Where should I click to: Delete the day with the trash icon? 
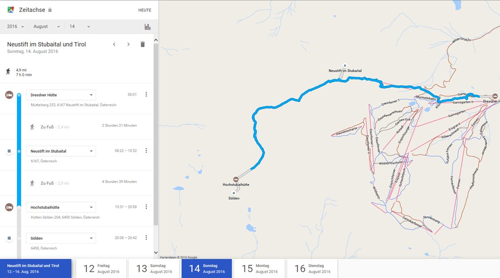142,45
